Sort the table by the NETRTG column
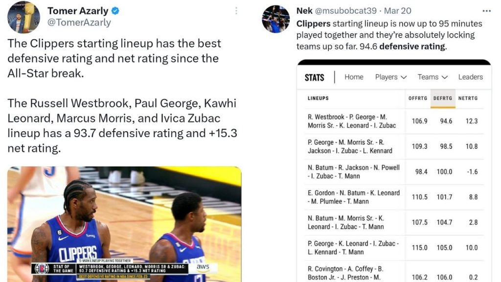 (469, 98)
